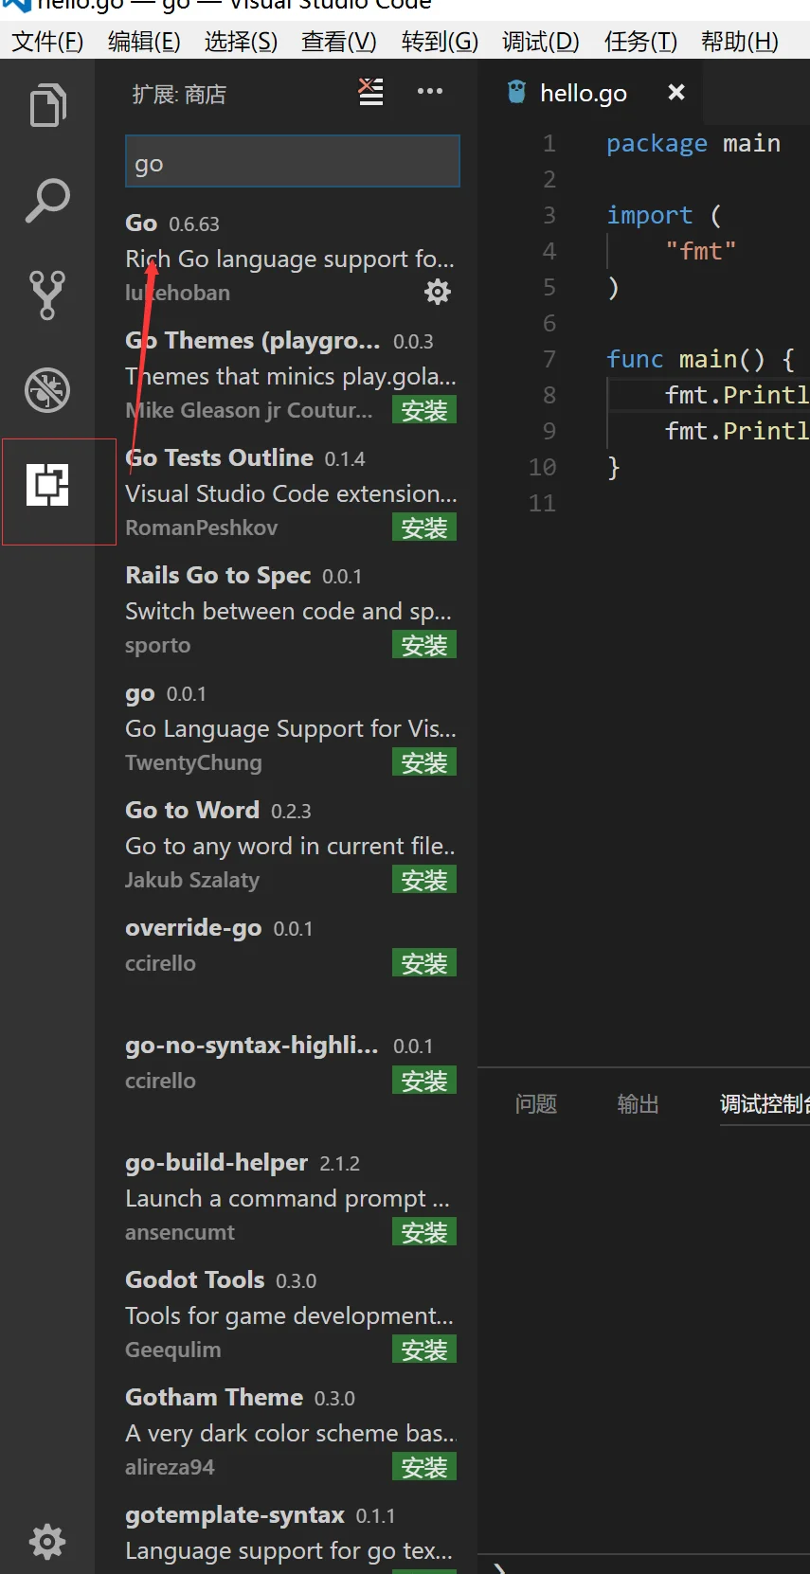
Task: Install the Go to Word extension
Action: [x=424, y=880]
